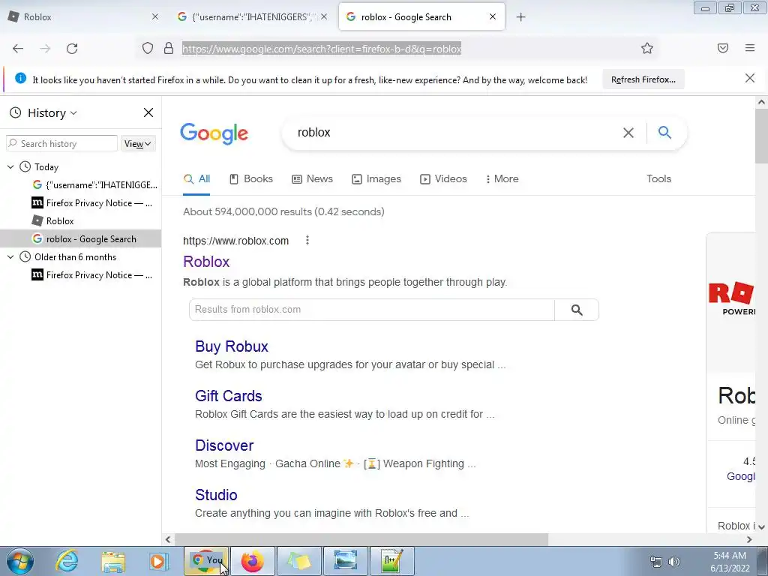Collapse the Today history group
Screen dimensions: 768x576
(x=10, y=167)
